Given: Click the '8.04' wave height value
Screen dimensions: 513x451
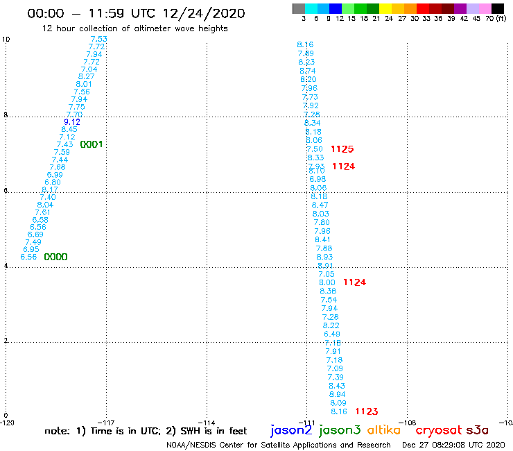Looking at the screenshot, I should pos(45,205).
